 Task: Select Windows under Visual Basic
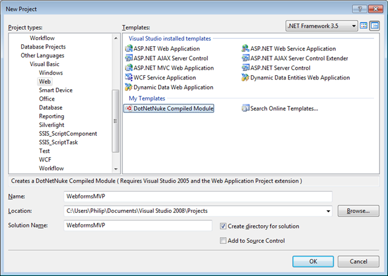point(51,73)
